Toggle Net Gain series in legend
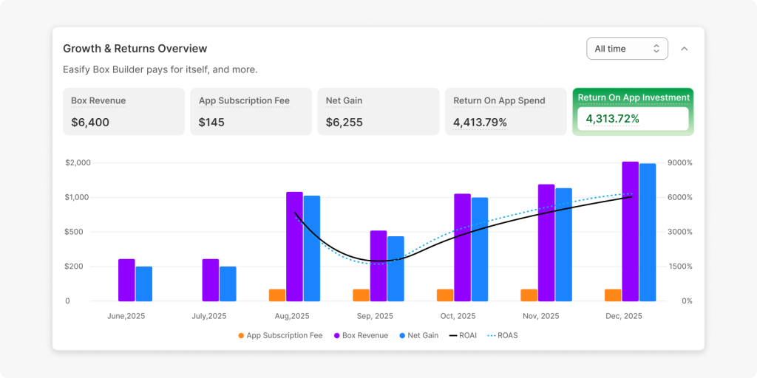This screenshot has height=378, width=757. (418, 335)
